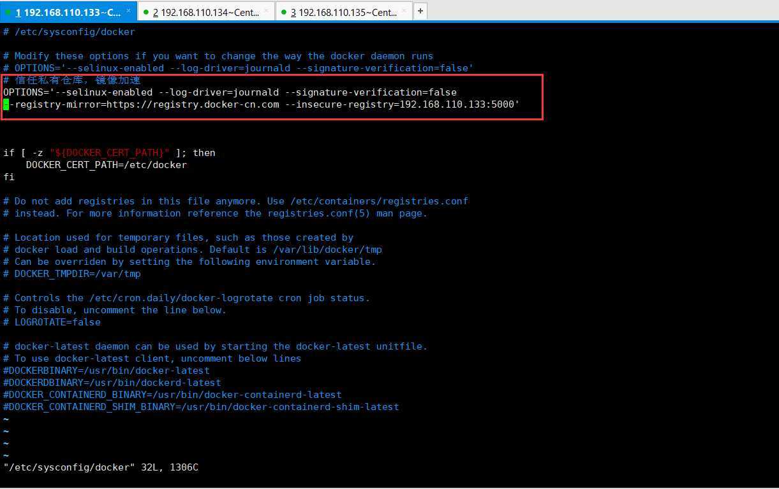779x489 pixels.
Task: Click the commented '# OPTIONS=' line
Action: coord(238,68)
